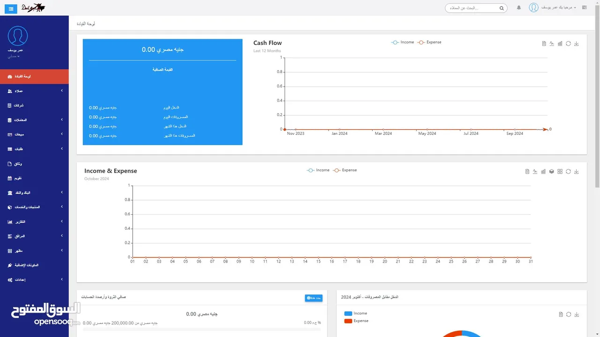Collapse the sidebar with the blue hamburger button
This screenshot has height=337, width=600.
click(x=11, y=8)
